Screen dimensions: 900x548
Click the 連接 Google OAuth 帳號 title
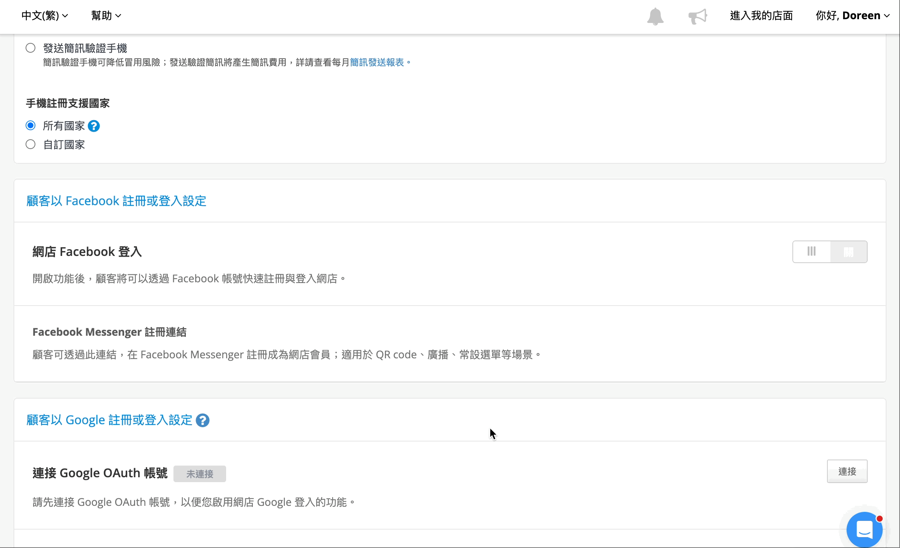point(100,473)
